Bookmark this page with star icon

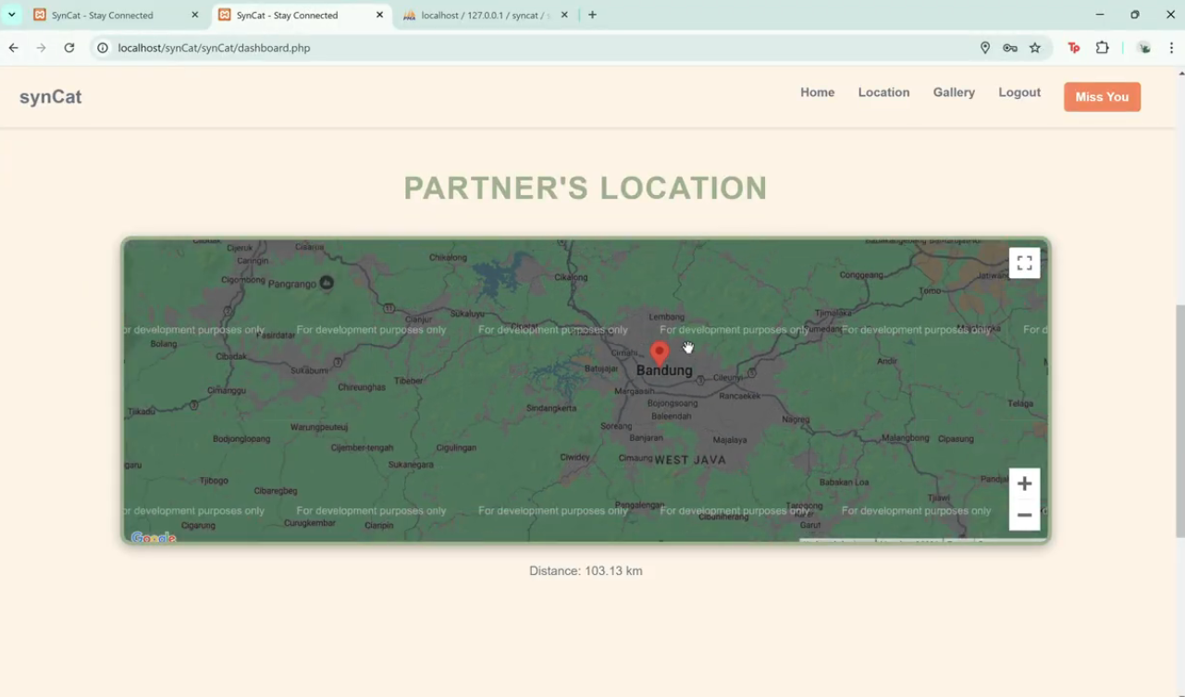pos(1035,48)
